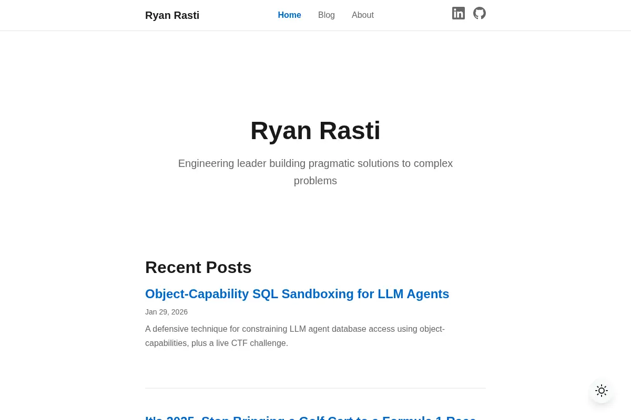Open the About nav item
Viewport: 631px width, 420px height.
[363, 15]
